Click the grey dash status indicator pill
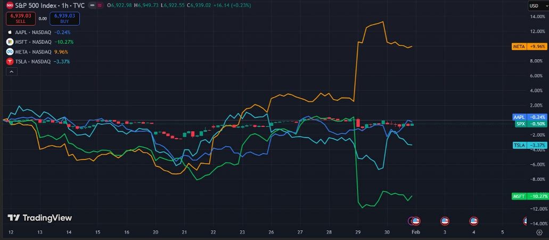This screenshot has height=240, width=549. [x=92, y=6]
